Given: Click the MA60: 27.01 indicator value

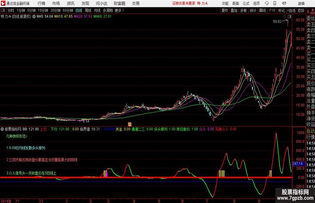Looking at the screenshot, I should (102, 17).
